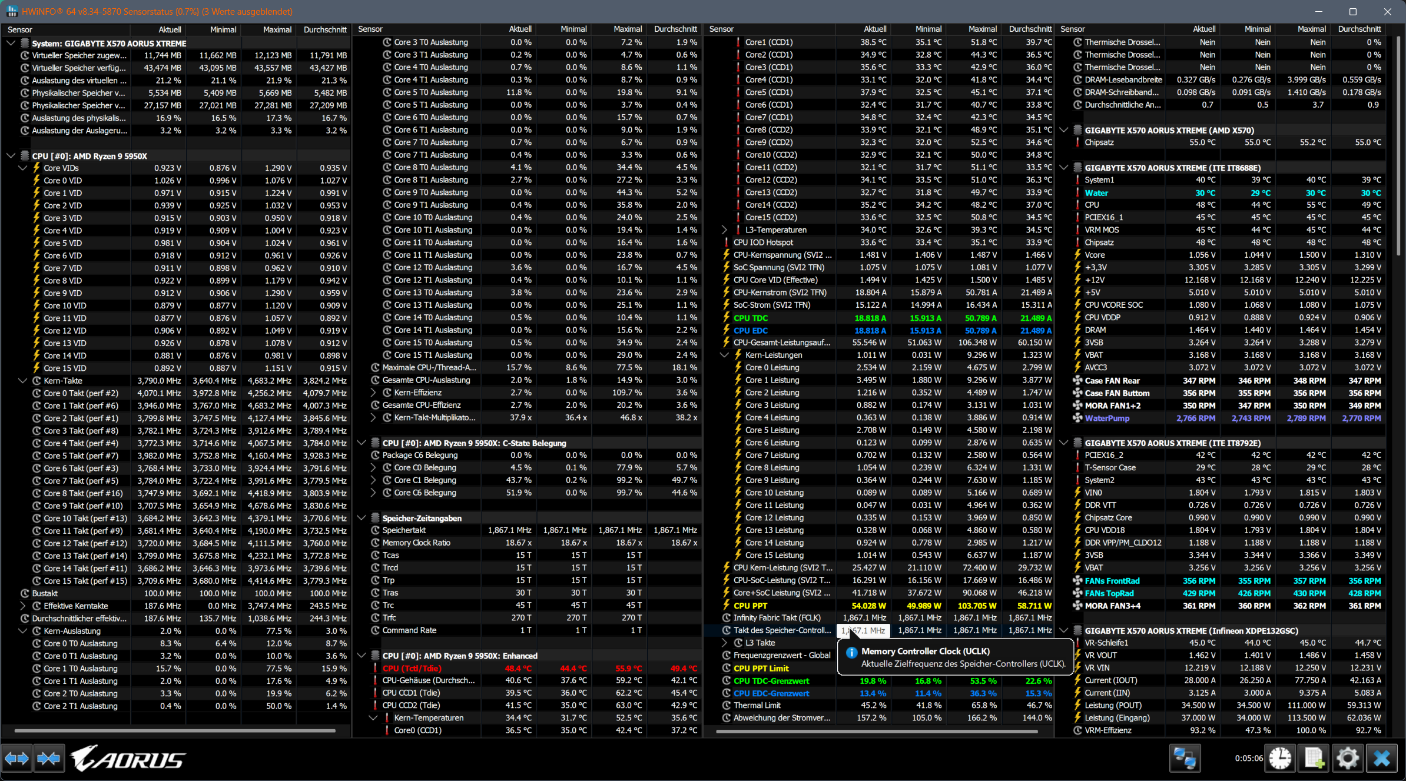Select the 'Water' temperature row label
The image size is (1406, 781).
pos(1096,193)
